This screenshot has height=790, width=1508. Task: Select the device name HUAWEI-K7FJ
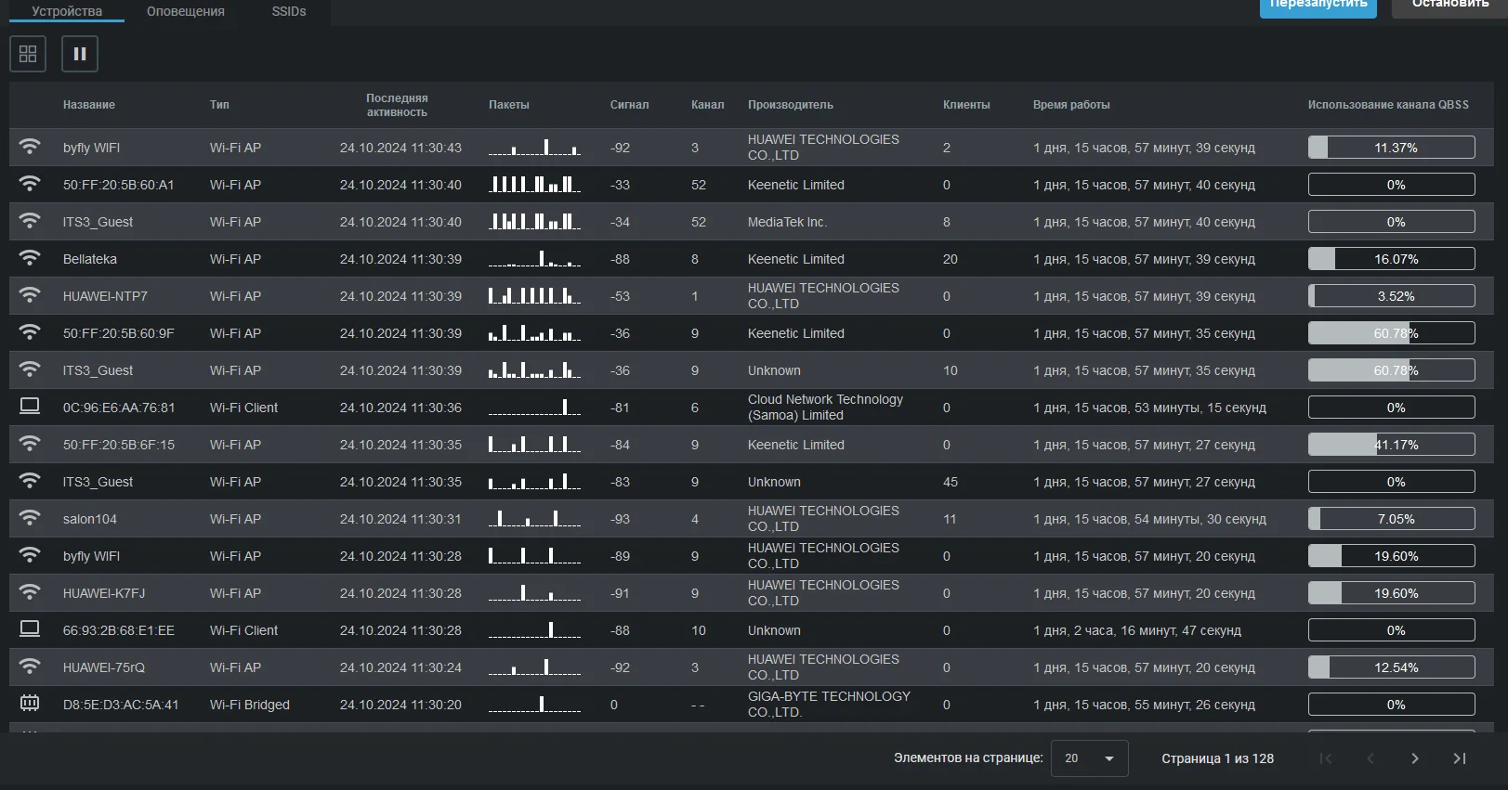point(104,593)
